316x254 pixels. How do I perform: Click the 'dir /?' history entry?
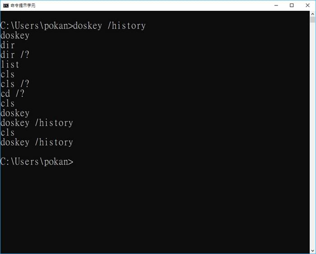pyautogui.click(x=15, y=55)
